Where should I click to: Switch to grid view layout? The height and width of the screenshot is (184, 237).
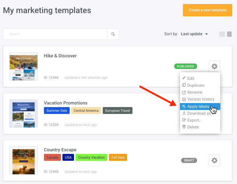click(x=222, y=34)
